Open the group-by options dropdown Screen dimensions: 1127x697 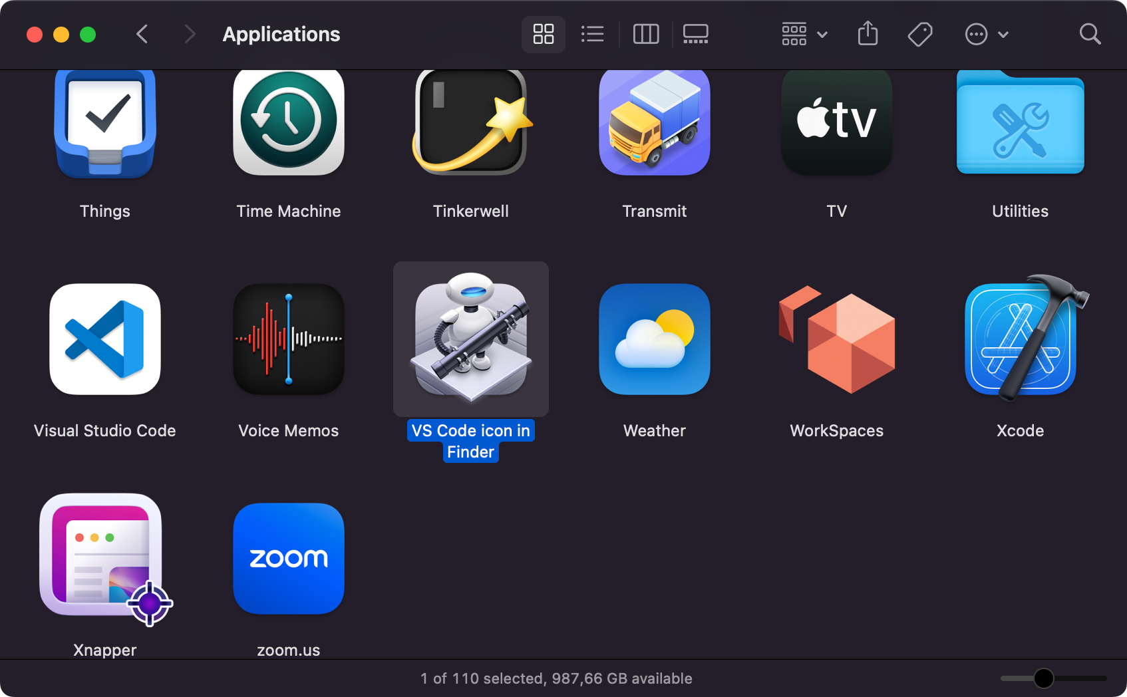click(804, 34)
